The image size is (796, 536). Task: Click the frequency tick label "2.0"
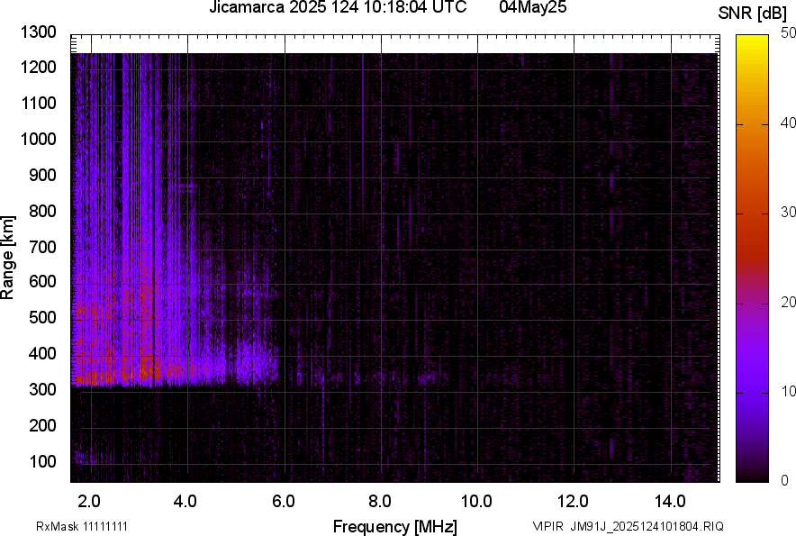pos(89,502)
